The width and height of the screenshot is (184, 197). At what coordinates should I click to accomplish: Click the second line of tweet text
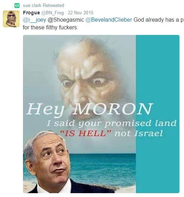[x=50, y=27]
